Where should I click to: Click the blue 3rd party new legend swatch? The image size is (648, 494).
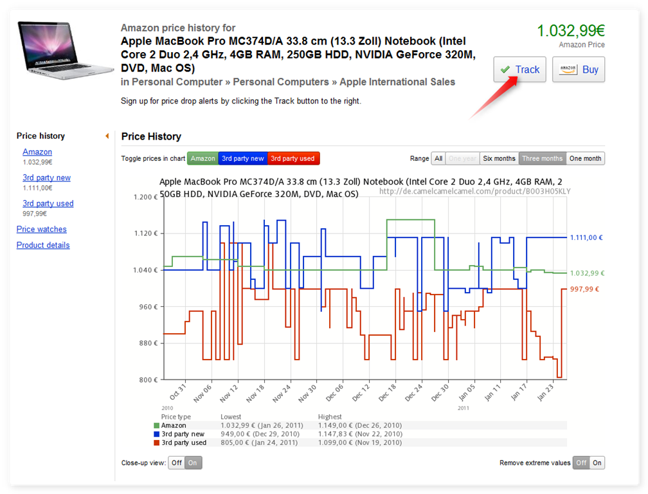[156, 434]
